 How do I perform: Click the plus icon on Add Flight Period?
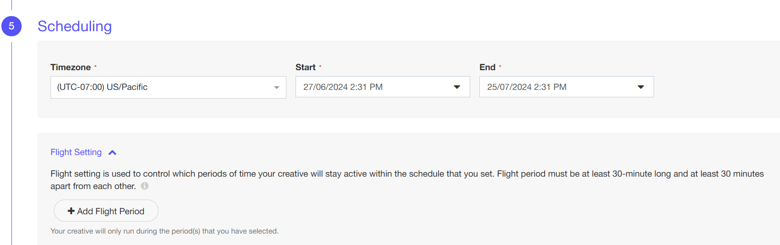point(71,211)
